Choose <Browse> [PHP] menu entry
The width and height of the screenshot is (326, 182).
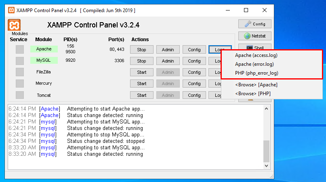[x=272, y=94]
